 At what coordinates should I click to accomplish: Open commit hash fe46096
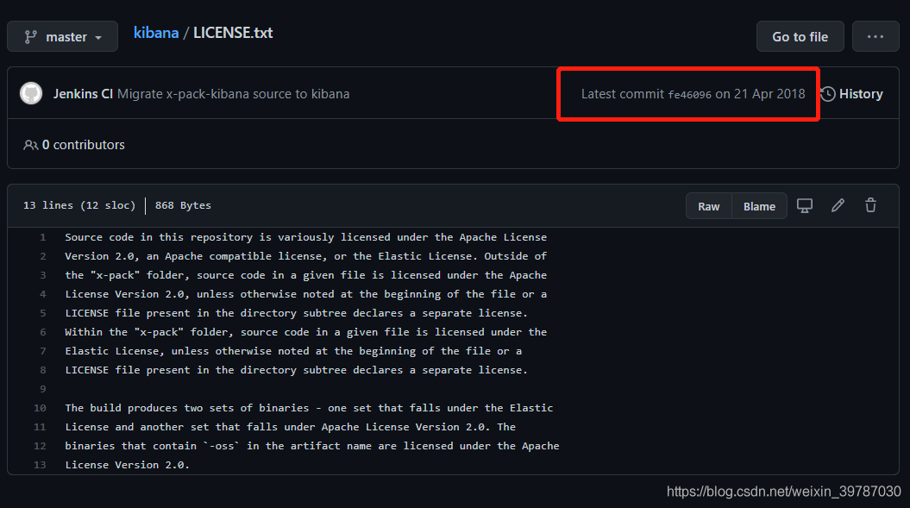(x=689, y=95)
